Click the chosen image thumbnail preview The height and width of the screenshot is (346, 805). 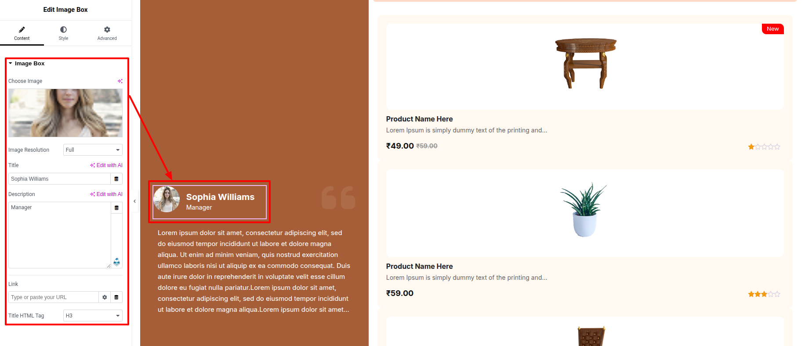[x=65, y=113]
